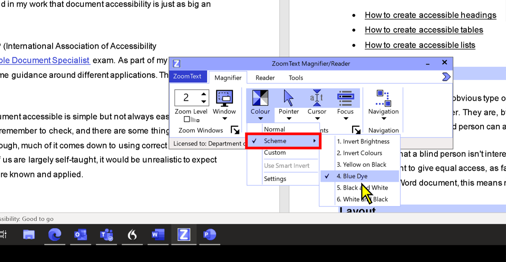The width and height of the screenshot is (506, 262).
Task: Expand the Window dropdown arrow
Action: click(x=224, y=119)
